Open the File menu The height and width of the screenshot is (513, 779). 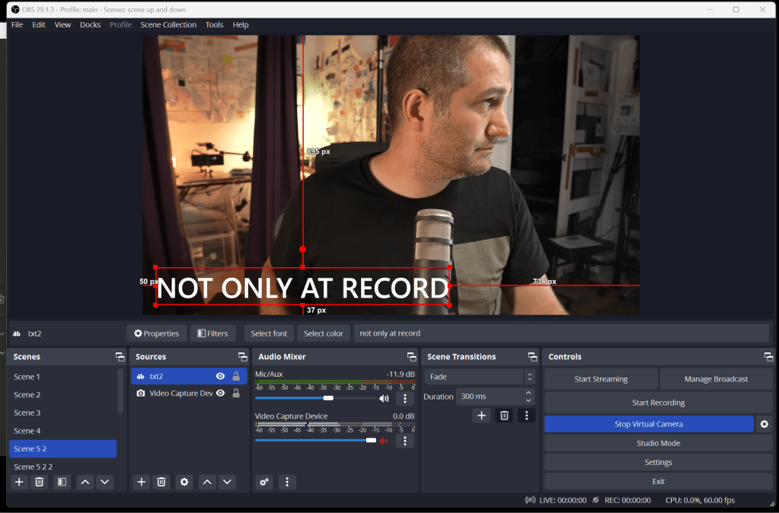pos(18,25)
